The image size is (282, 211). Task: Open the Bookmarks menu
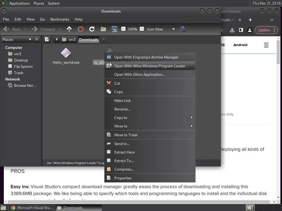click(60, 19)
